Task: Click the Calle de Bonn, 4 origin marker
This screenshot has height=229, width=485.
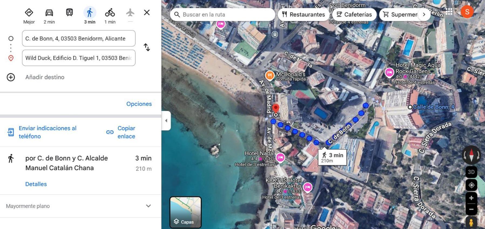Action: pos(410,107)
